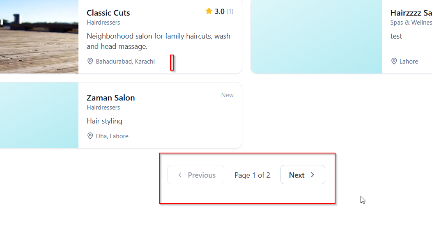Click the location pin beside Dha, Lahore

click(90, 136)
